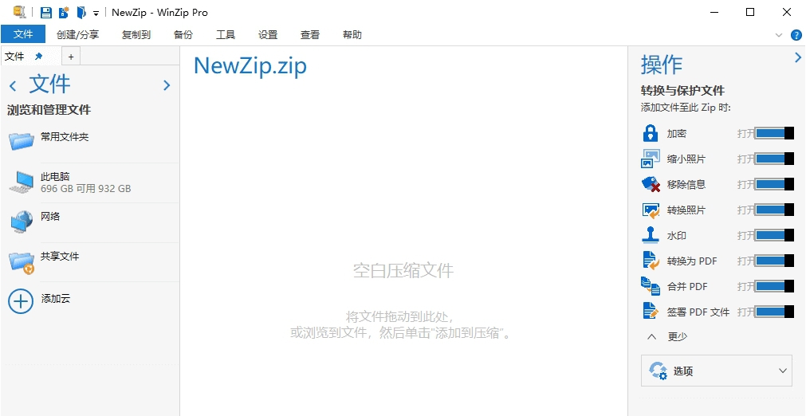This screenshot has height=416, width=806.
Task: Toggle the 水印 switch
Action: (774, 235)
